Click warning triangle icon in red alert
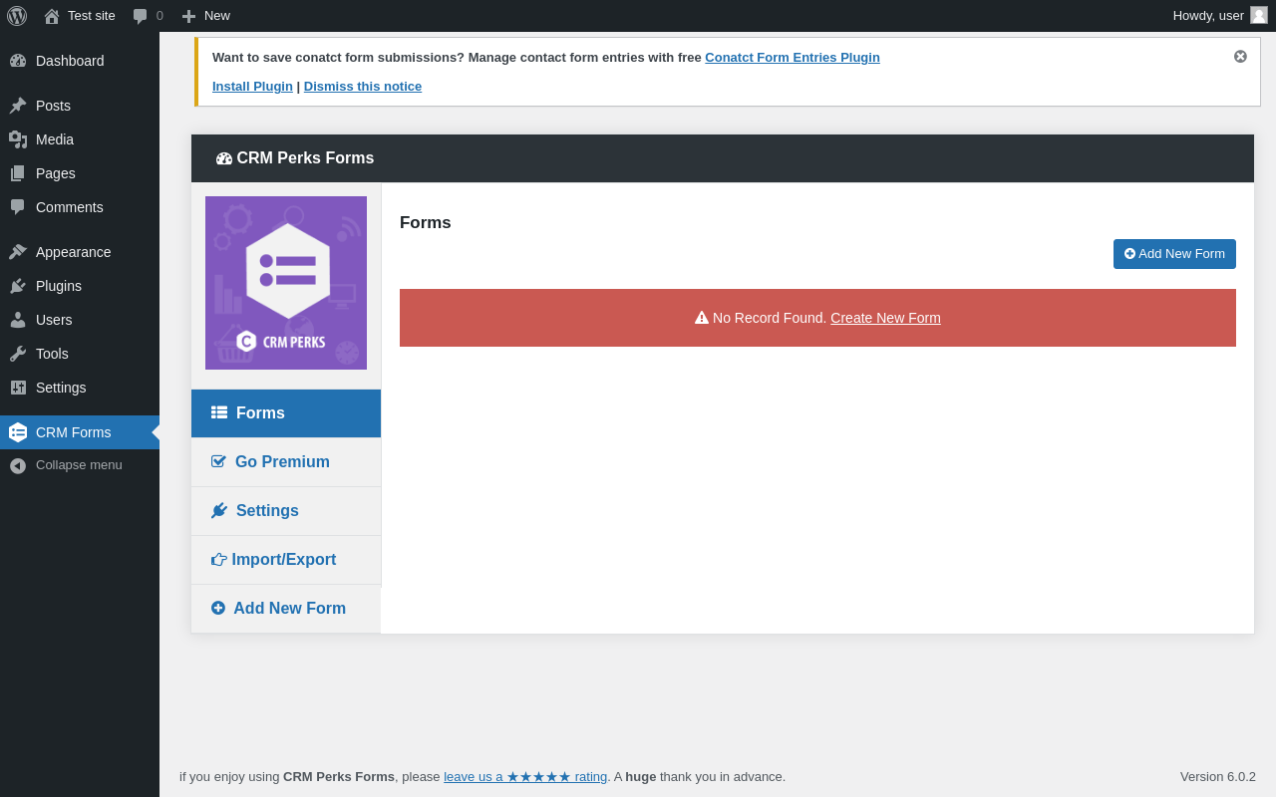1276x797 pixels. 702,318
